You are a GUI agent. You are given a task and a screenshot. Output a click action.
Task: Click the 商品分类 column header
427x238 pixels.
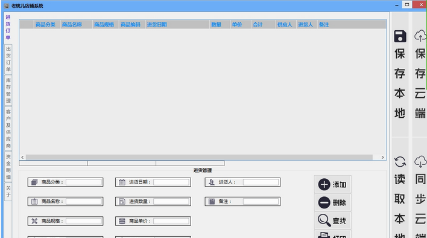(x=45, y=25)
